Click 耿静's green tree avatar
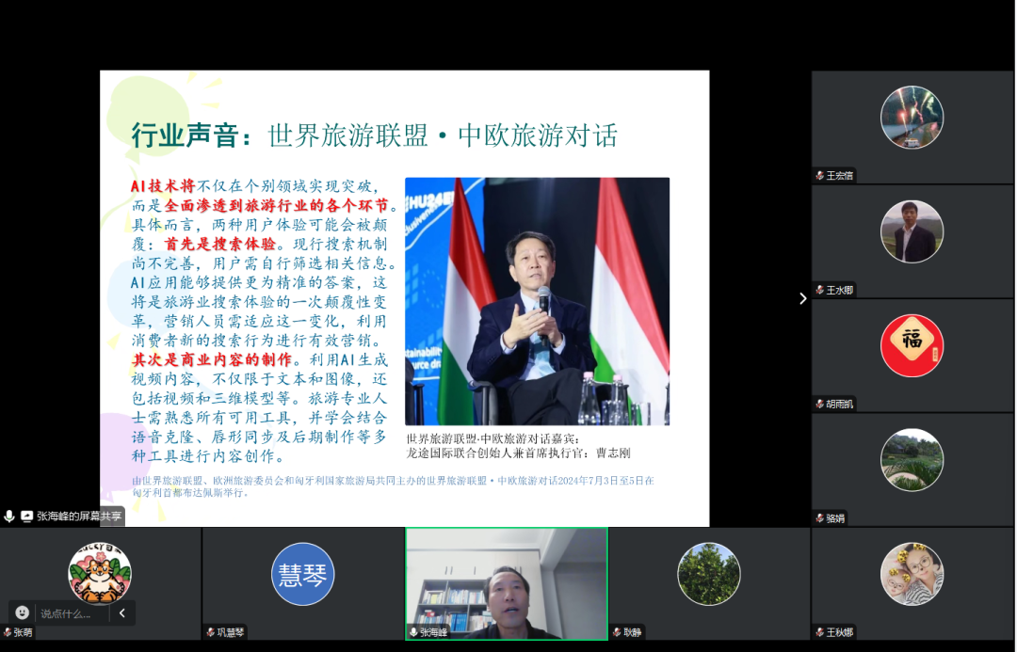 tap(709, 574)
